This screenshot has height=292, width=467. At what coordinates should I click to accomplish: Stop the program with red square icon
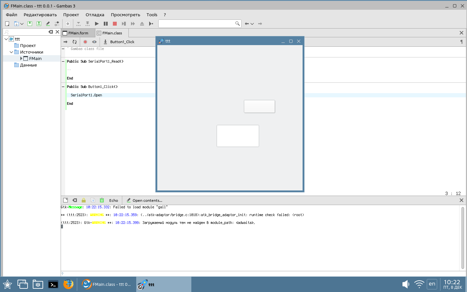coord(115,24)
